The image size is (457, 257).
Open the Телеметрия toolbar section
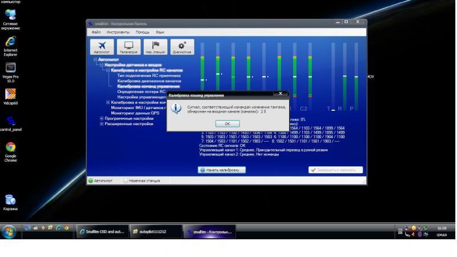coord(129,47)
